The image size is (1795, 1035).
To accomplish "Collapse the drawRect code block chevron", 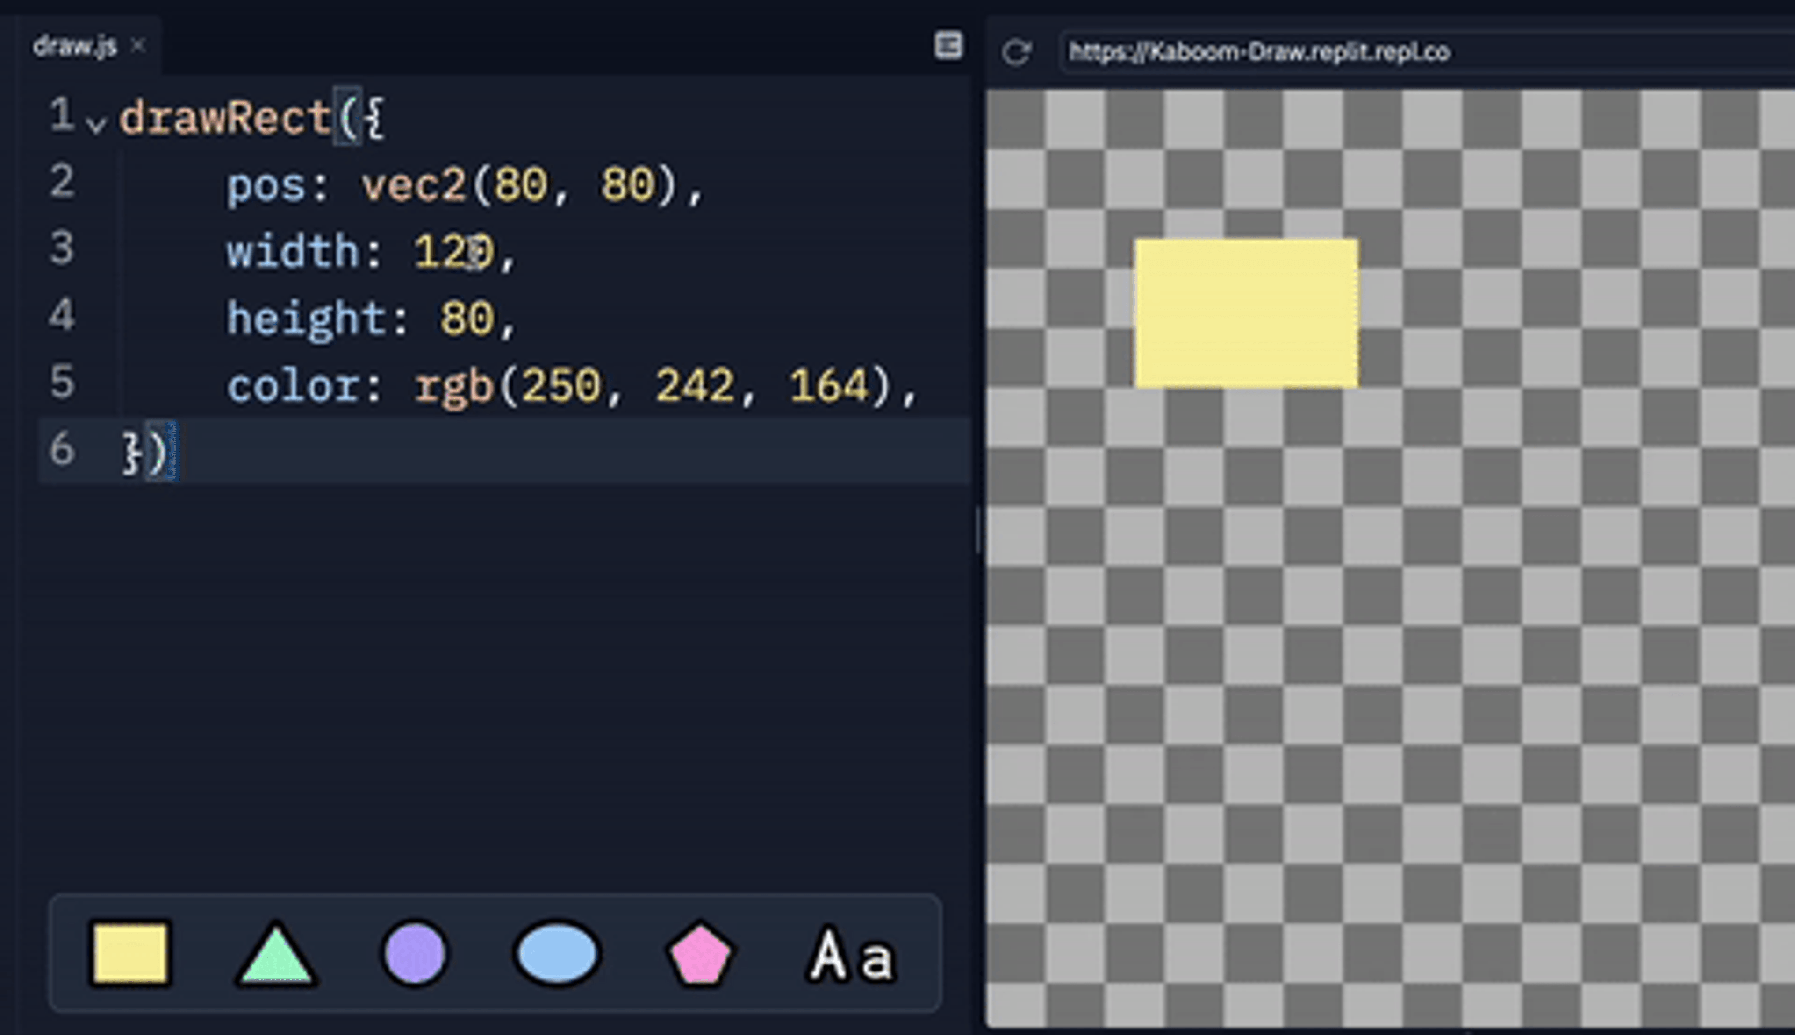I will click(96, 124).
